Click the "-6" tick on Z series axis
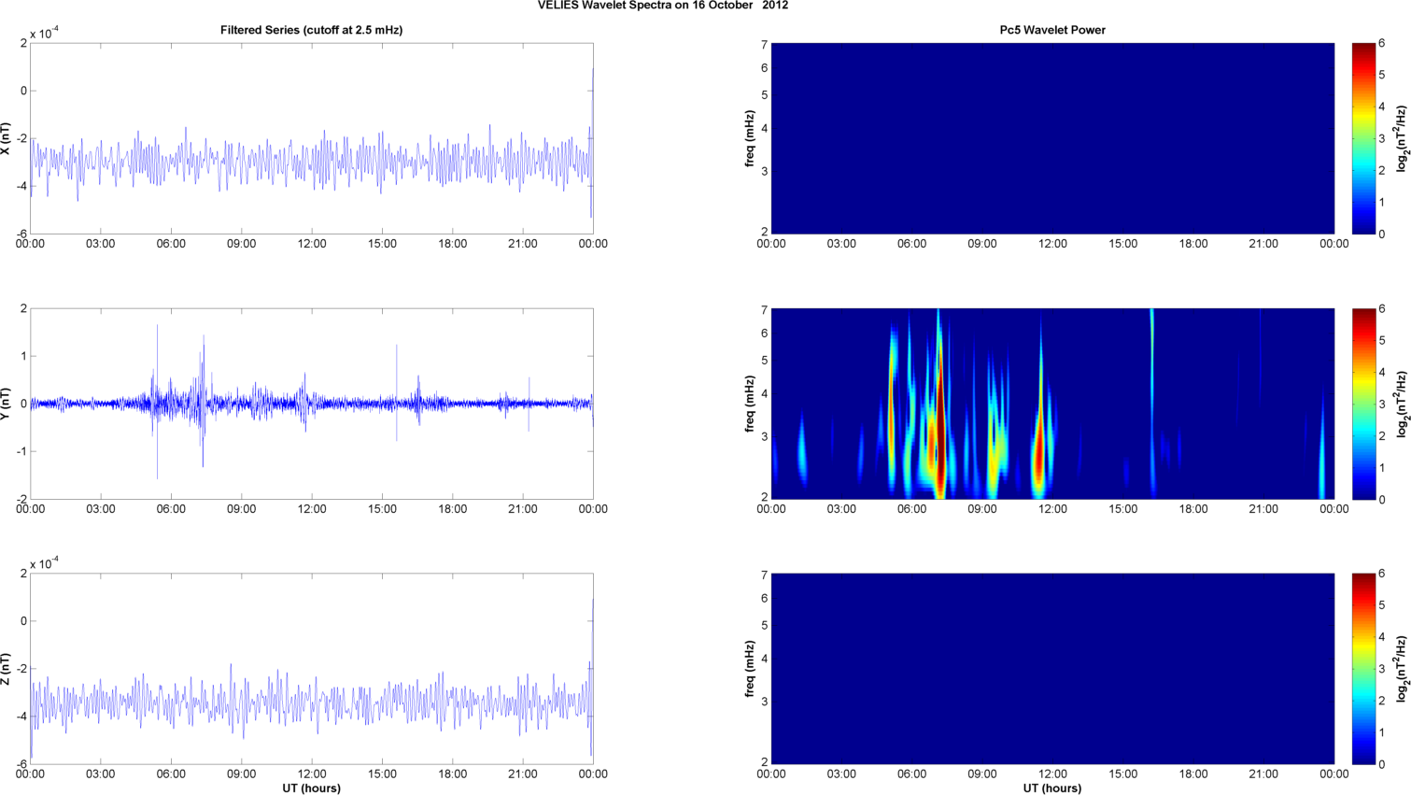This screenshot has height=795, width=1411. coord(22,764)
